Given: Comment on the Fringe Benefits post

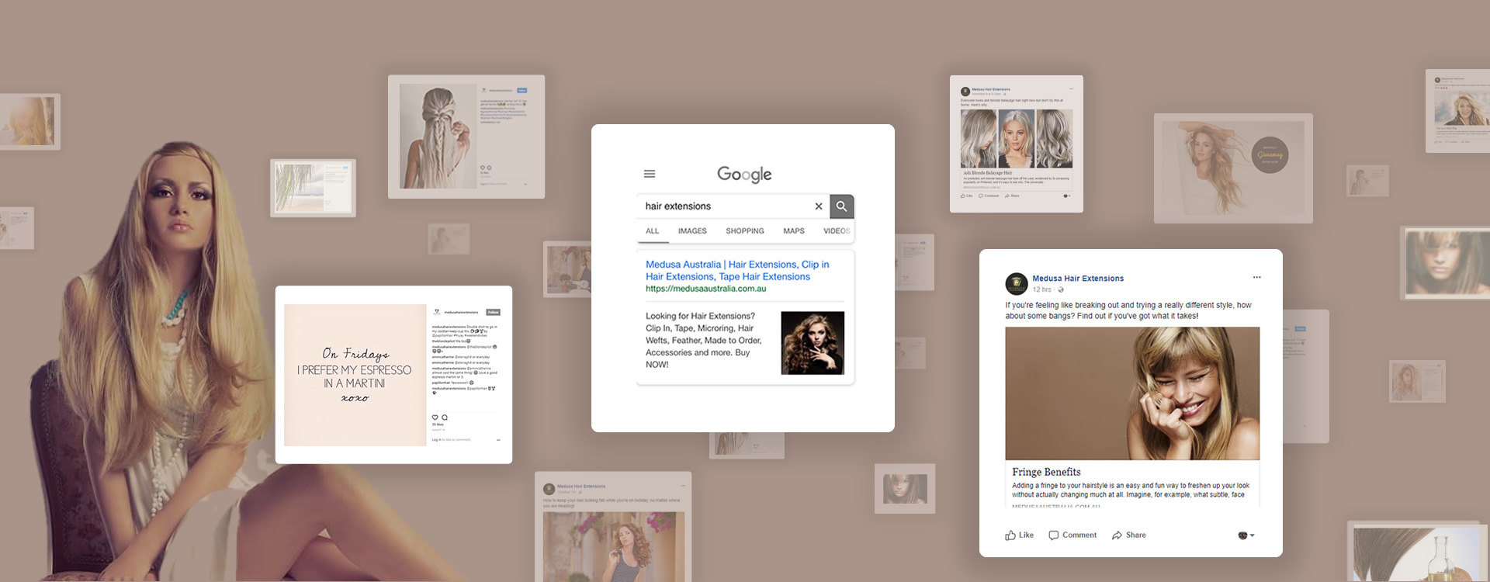Looking at the screenshot, I should 1072,535.
